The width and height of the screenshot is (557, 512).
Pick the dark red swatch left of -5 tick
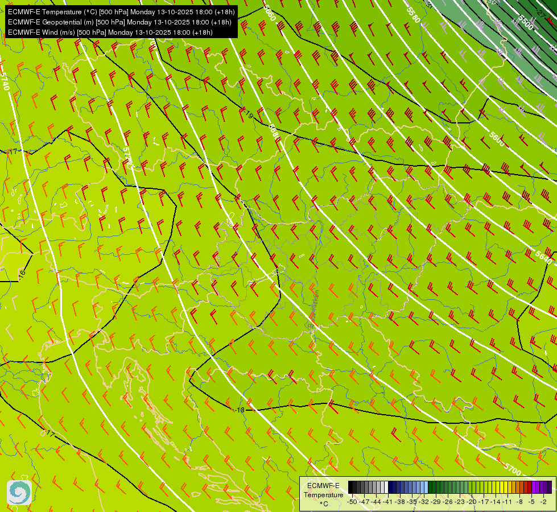[x=530, y=487]
